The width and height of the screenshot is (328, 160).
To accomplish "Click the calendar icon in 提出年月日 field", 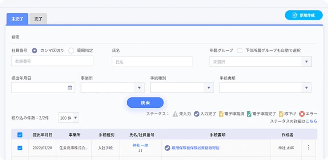I will tap(70, 88).
